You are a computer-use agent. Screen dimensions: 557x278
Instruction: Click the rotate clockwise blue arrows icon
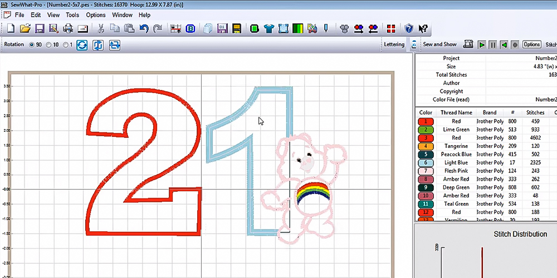click(82, 45)
